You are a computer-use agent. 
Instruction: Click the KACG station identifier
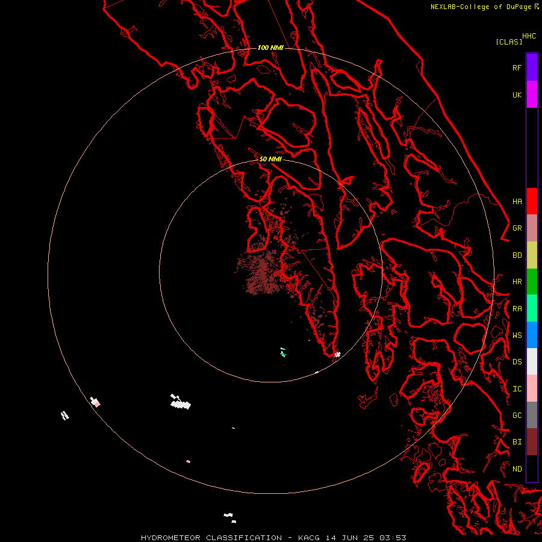coord(309,538)
